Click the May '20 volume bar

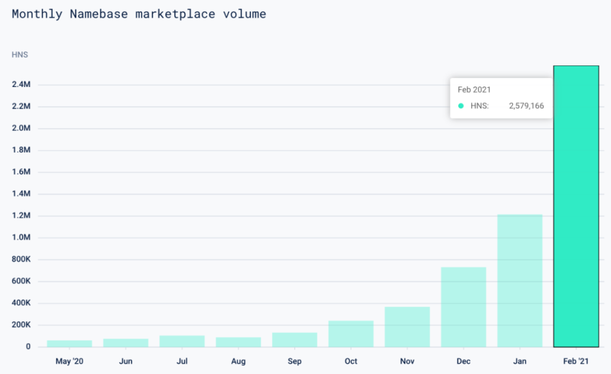tap(69, 344)
